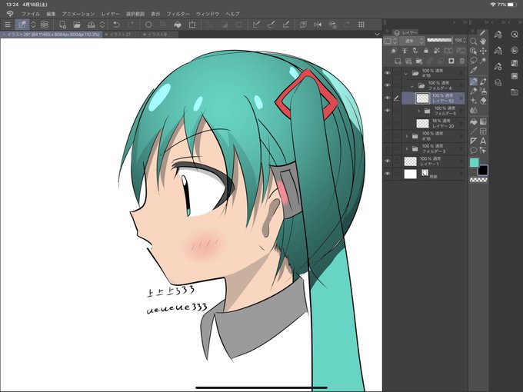Click the layer opacity 100 stepper arrows
The image size is (523, 392).
[465, 40]
